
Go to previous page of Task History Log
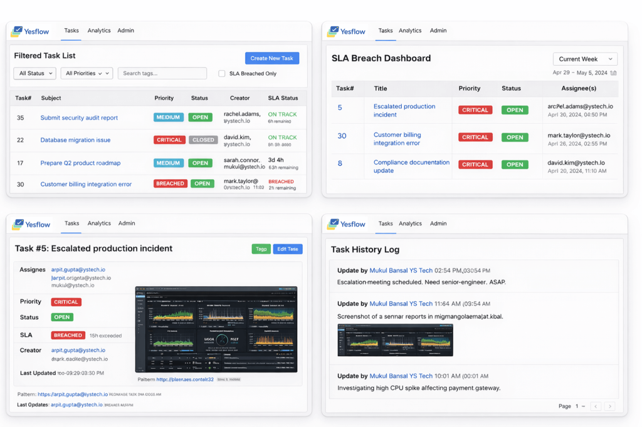coord(596,406)
